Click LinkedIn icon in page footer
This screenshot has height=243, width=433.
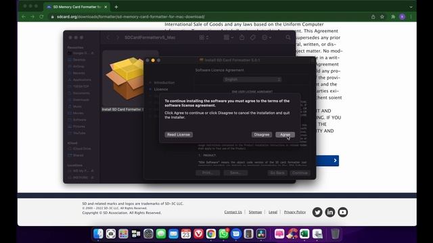tap(330, 212)
